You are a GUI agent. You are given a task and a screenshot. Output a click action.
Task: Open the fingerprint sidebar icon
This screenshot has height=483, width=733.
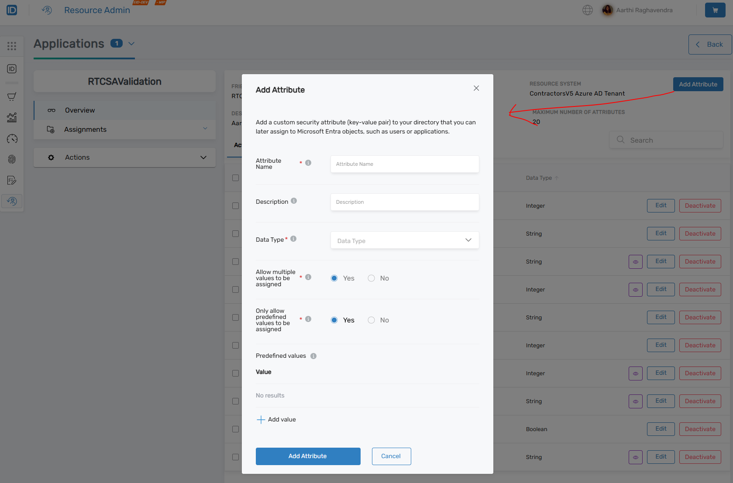[12, 159]
